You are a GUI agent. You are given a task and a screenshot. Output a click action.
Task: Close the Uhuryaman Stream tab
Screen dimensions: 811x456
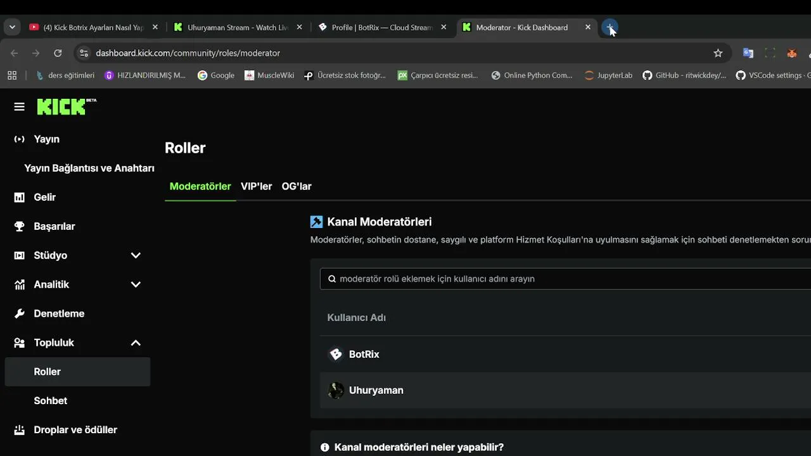point(299,27)
